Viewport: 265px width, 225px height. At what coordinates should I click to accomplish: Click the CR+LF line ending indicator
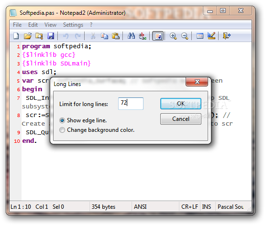point(189,206)
